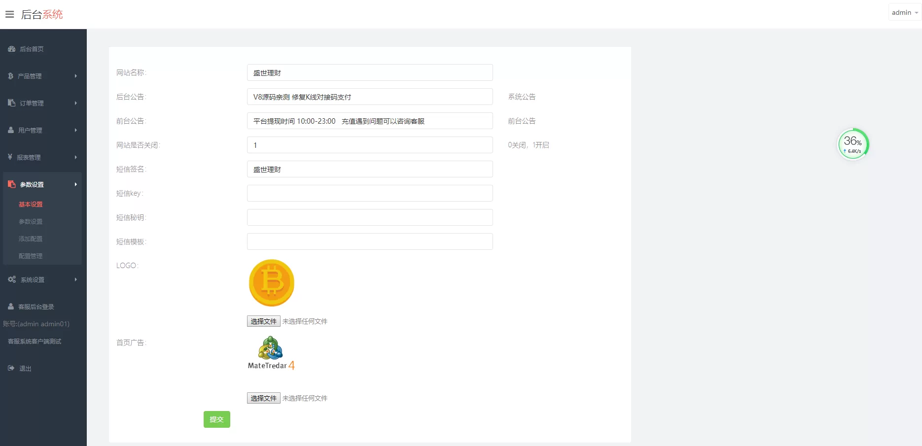Screen dimensions: 922x446
Task: Click the hamburger menu icon
Action: (9, 14)
